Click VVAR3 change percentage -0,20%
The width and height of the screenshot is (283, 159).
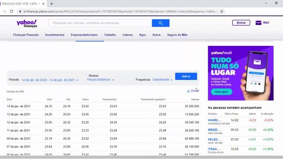268,120
